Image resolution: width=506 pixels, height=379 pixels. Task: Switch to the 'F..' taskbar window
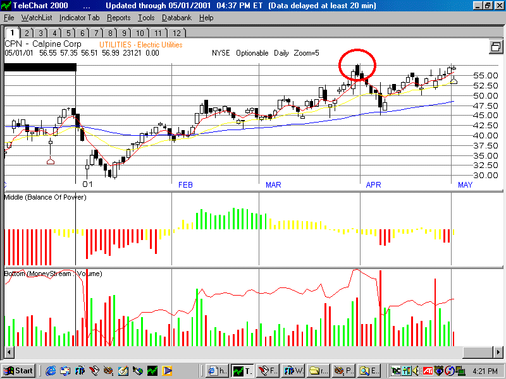[268, 371]
